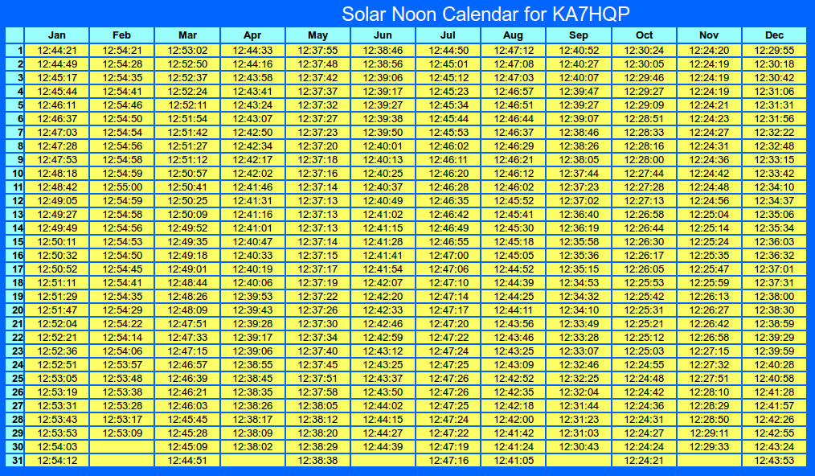
Task: Click December 1 cell 12:29:55
Action: (775, 51)
